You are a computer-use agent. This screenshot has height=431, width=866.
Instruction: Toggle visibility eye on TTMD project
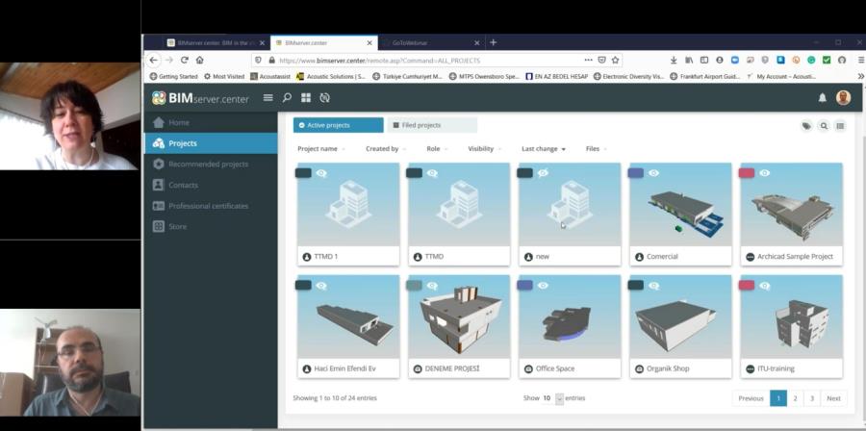[x=432, y=173]
